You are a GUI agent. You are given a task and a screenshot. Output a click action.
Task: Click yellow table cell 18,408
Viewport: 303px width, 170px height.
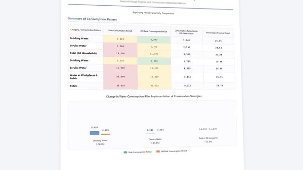tap(155, 77)
